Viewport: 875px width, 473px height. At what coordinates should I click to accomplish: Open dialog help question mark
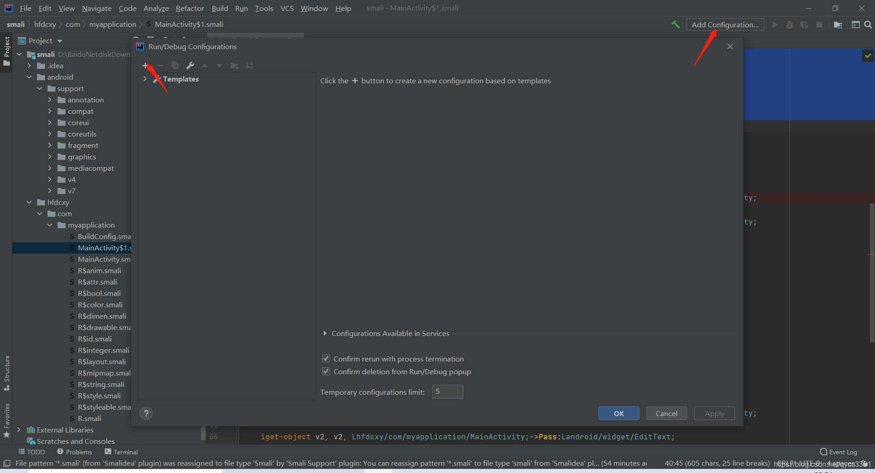tap(146, 413)
